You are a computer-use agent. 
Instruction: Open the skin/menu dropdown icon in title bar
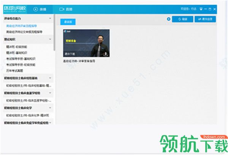[x=201, y=9]
